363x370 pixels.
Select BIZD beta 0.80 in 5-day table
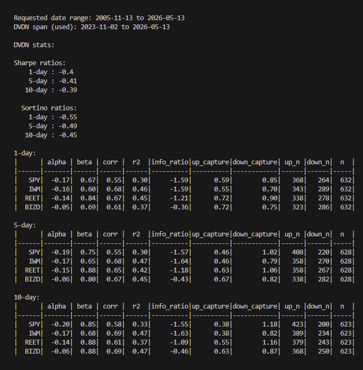coord(88,279)
